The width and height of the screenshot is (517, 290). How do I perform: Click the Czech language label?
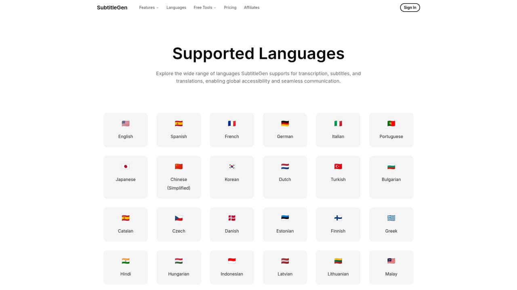click(x=179, y=231)
